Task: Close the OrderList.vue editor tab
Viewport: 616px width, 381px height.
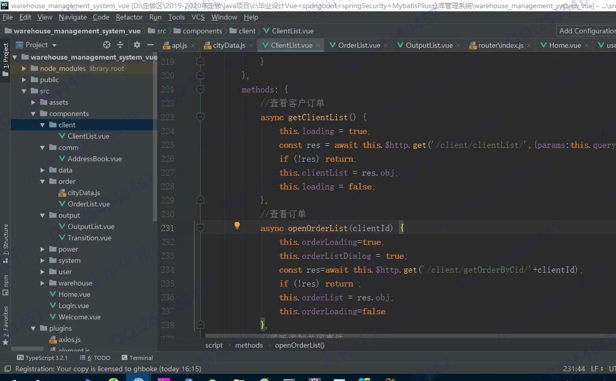Action: click(386, 46)
